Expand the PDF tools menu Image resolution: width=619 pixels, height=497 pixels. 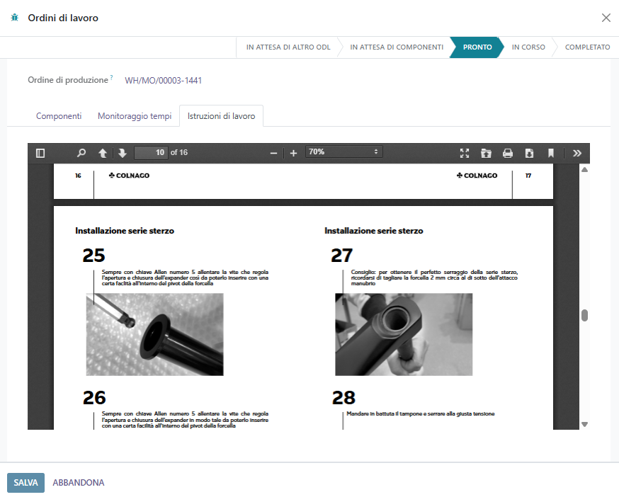(x=577, y=153)
